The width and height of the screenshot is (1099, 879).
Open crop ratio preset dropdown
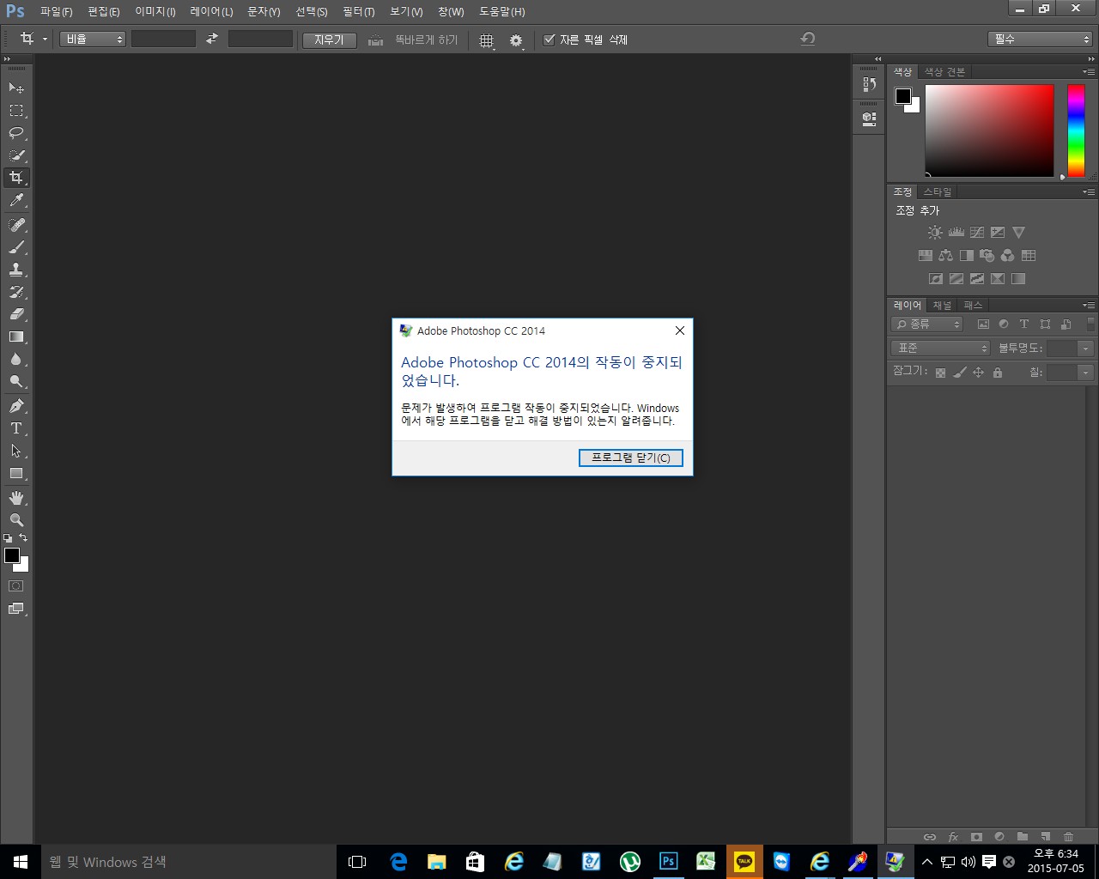pos(93,39)
